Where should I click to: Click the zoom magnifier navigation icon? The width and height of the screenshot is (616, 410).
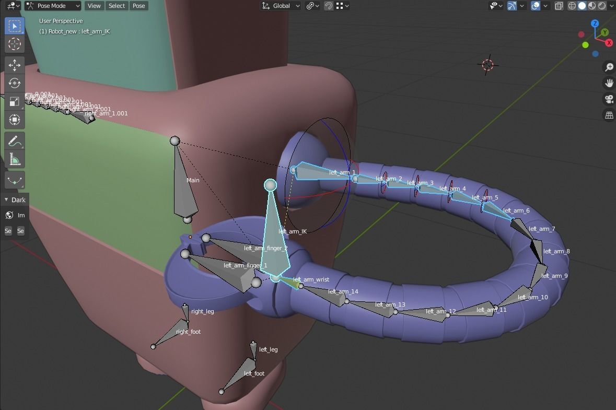(x=609, y=67)
